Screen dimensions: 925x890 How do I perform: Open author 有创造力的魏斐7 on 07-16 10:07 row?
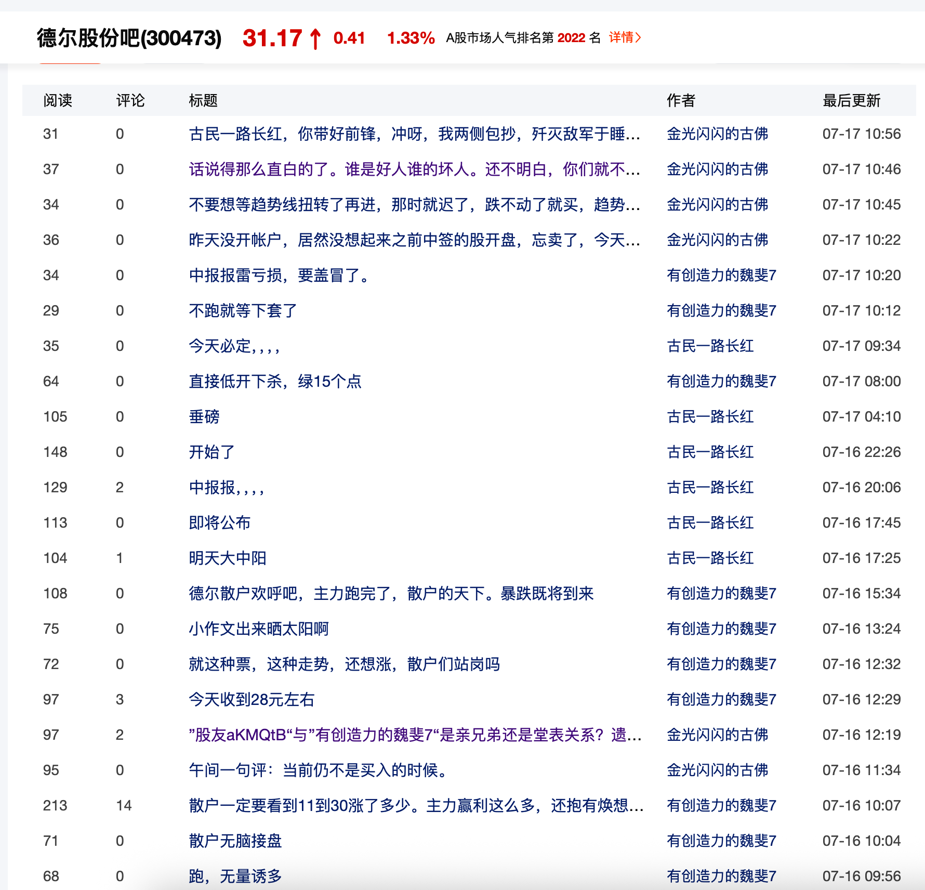point(722,806)
